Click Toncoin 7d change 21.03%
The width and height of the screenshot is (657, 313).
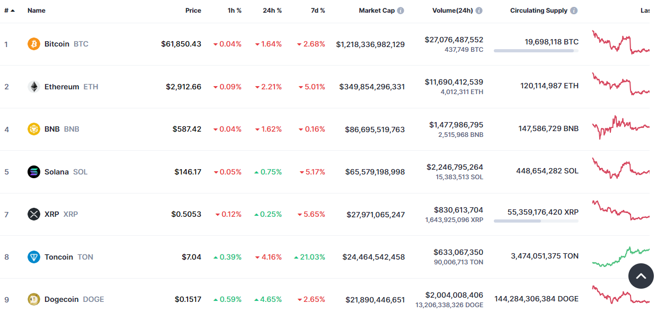coord(309,257)
